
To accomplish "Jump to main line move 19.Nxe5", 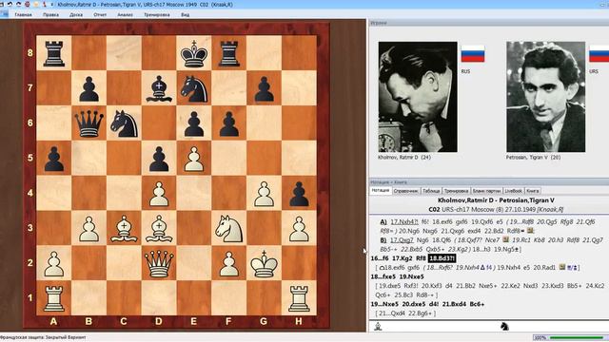I will pyautogui.click(x=411, y=276).
